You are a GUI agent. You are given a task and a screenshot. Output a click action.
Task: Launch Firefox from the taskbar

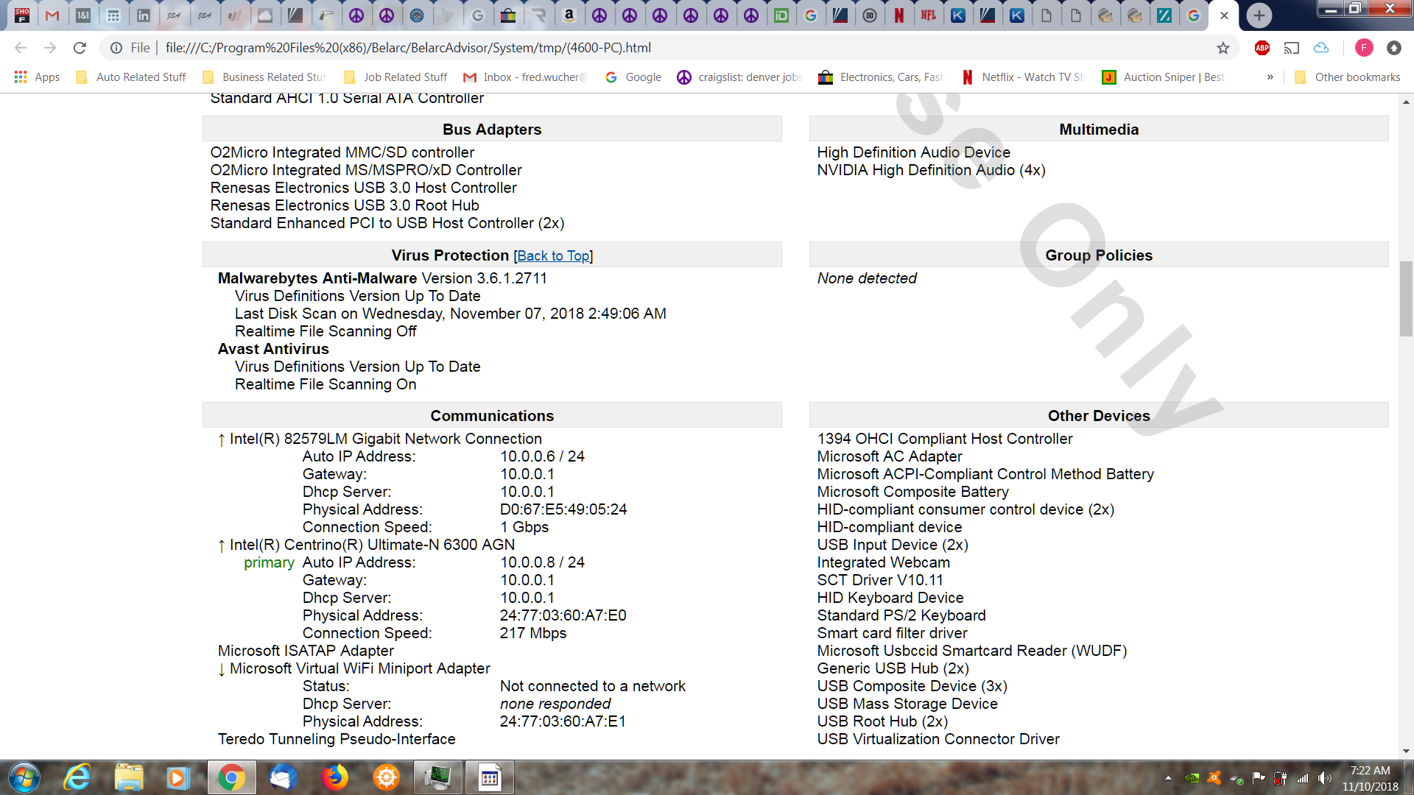tap(335, 777)
